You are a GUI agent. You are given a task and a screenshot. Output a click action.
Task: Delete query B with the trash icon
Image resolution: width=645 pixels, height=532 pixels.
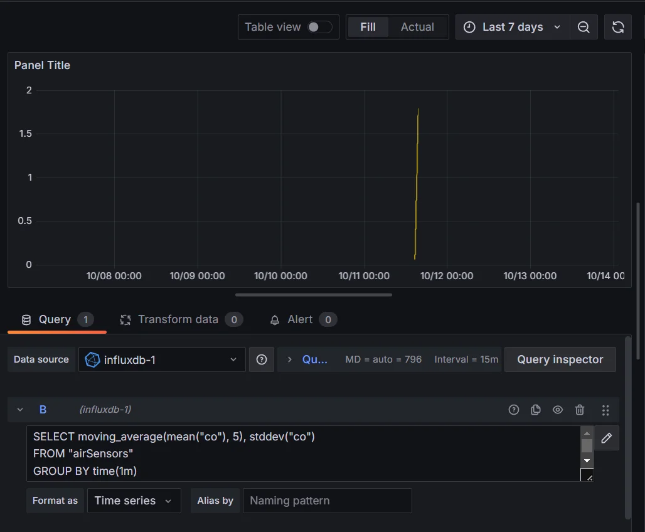(x=579, y=410)
